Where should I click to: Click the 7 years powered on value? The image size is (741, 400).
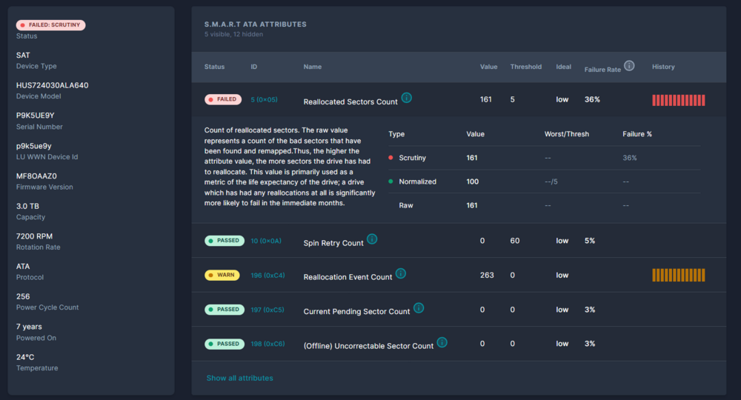tap(29, 327)
